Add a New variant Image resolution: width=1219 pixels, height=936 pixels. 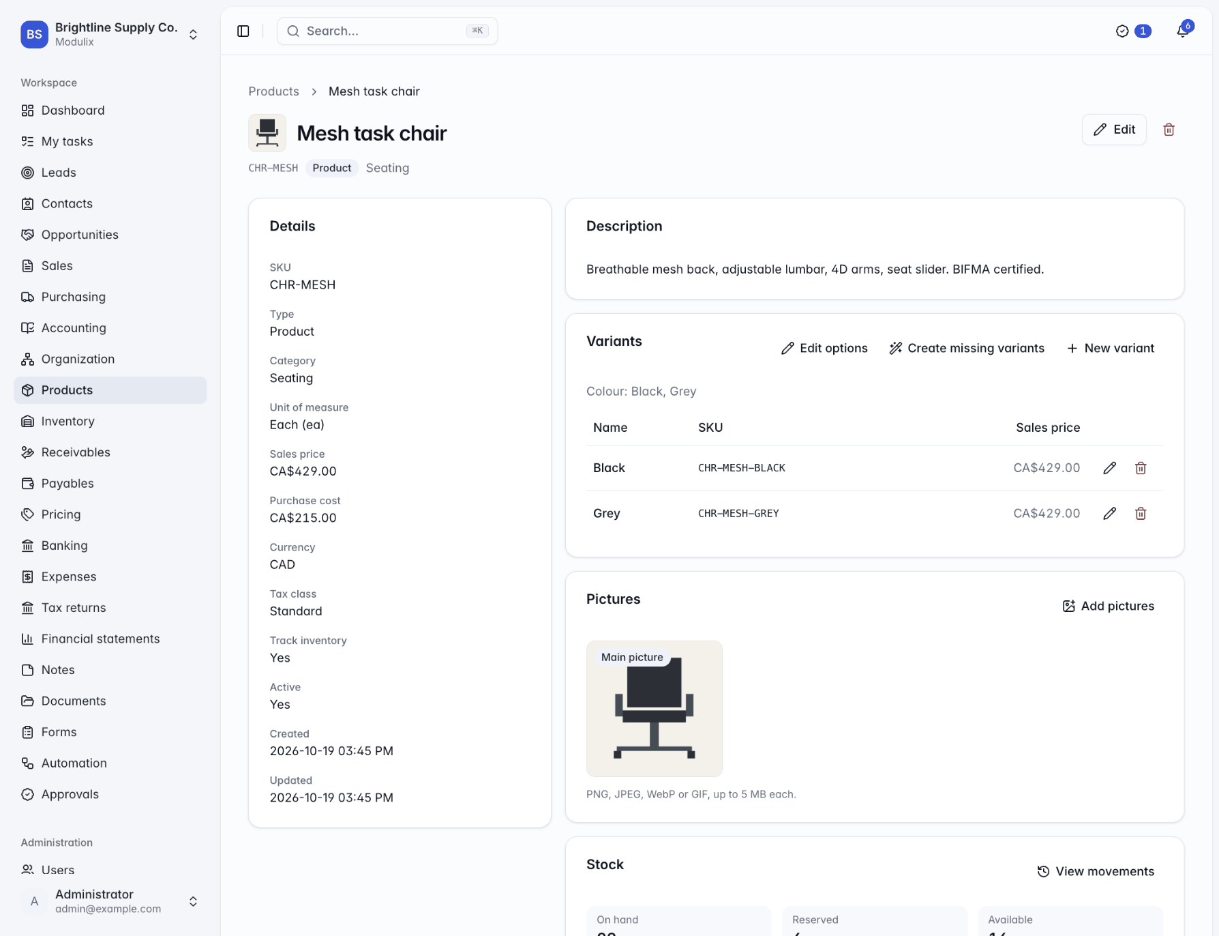point(1110,348)
